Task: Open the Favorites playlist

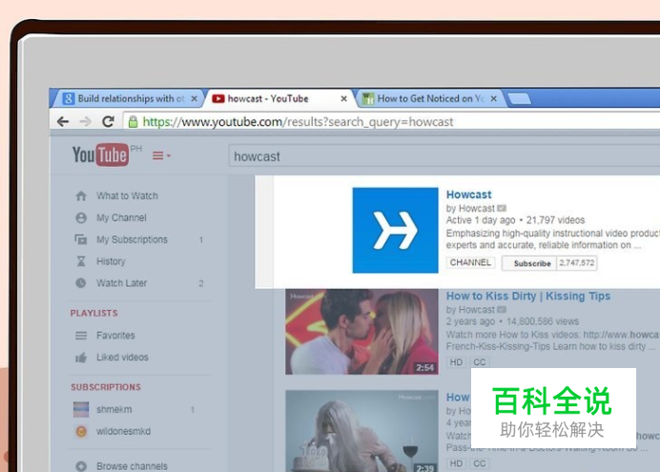Action: pos(115,336)
